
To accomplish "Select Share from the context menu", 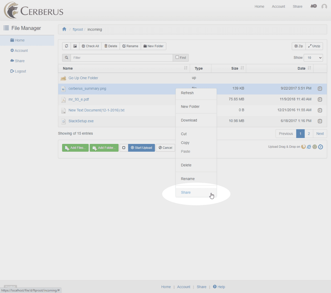I will point(186,192).
